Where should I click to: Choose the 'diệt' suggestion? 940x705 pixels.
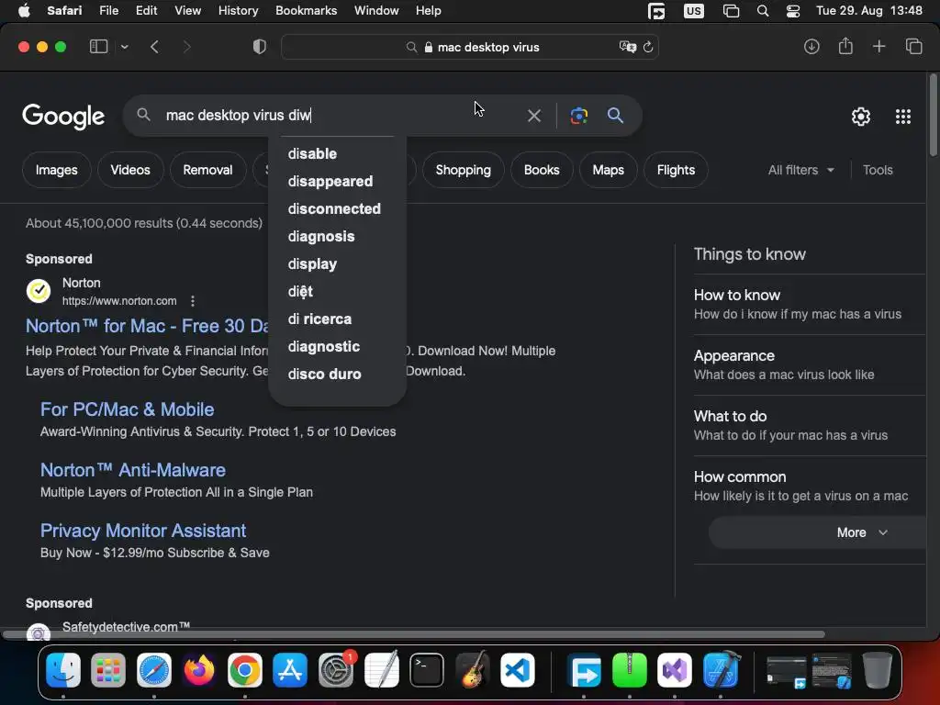click(300, 291)
